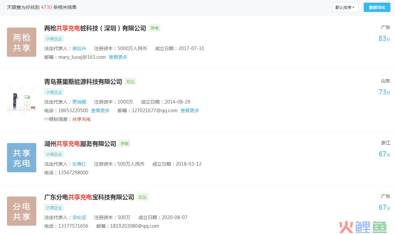Click legal representative 朱惠红 link
Screen dimensions: 395x235
[79, 164]
